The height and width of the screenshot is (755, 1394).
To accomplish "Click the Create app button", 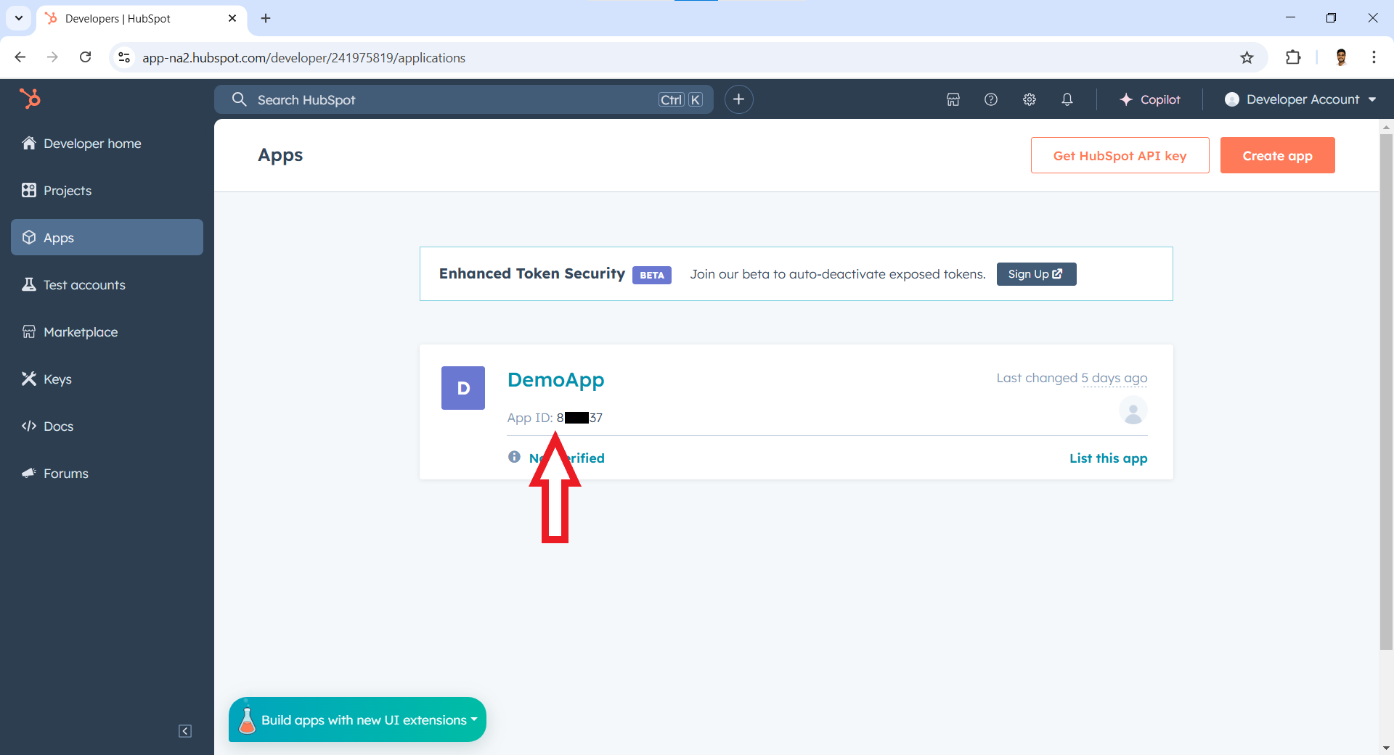I will (x=1277, y=155).
